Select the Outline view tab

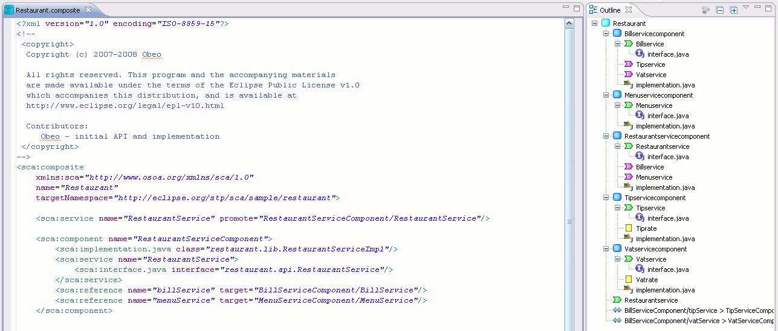point(609,10)
